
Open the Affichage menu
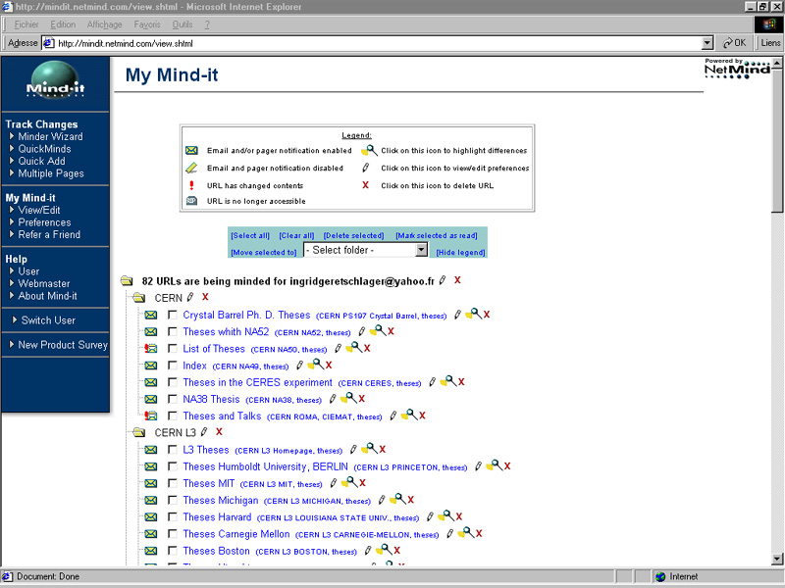pyautogui.click(x=104, y=24)
